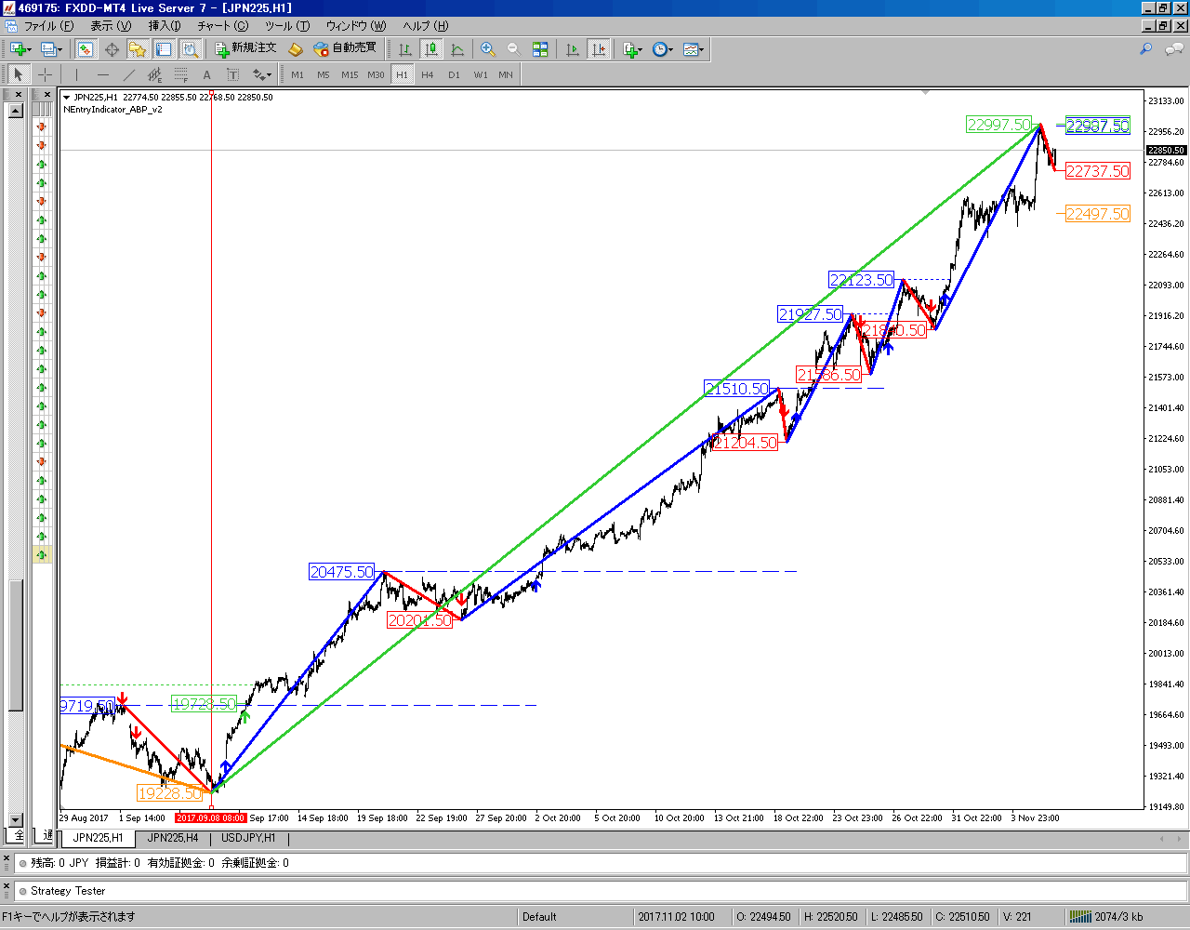The width and height of the screenshot is (1190, 930).
Task: Select the equidistant channel tool
Action: tap(154, 74)
